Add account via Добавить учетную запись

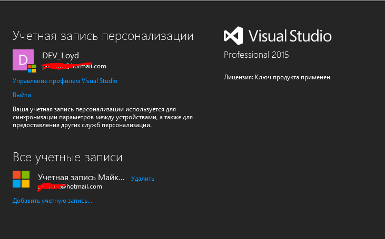52,201
